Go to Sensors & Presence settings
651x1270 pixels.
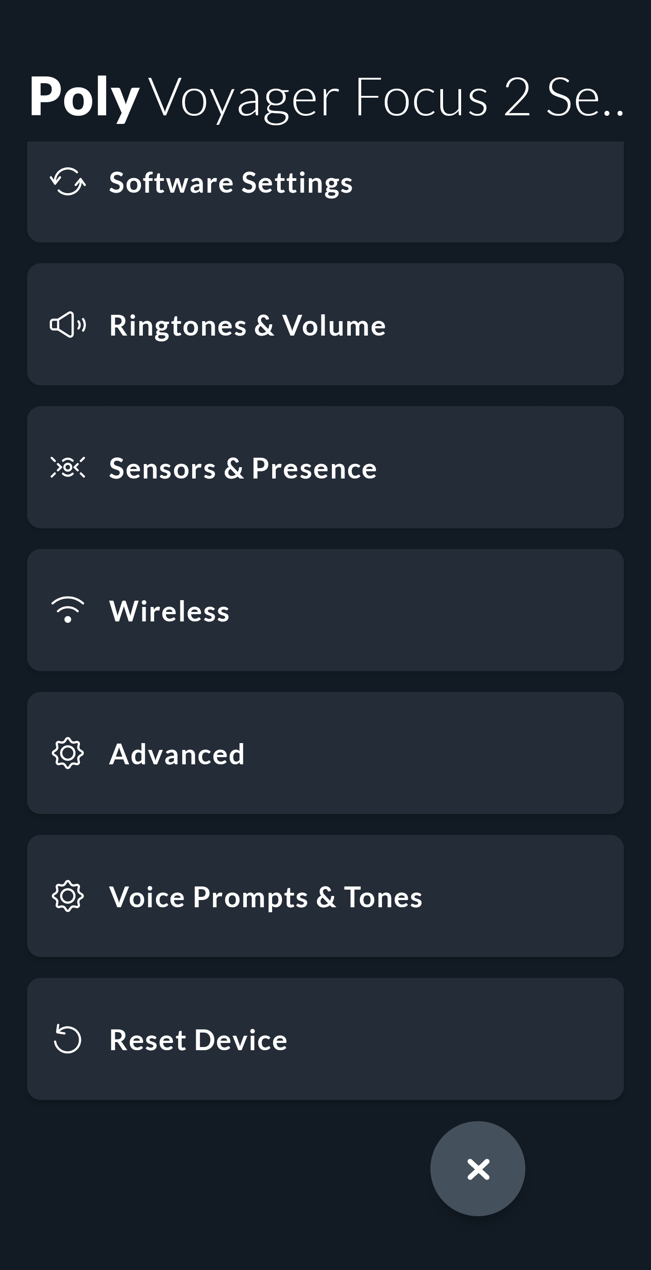[242, 469]
